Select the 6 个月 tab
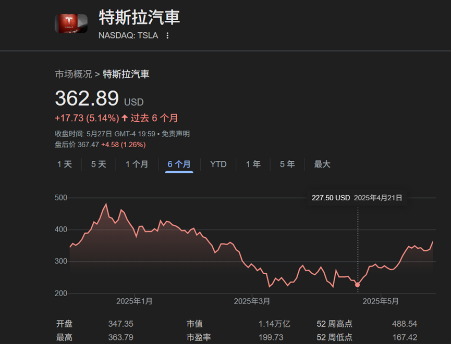 pos(179,164)
